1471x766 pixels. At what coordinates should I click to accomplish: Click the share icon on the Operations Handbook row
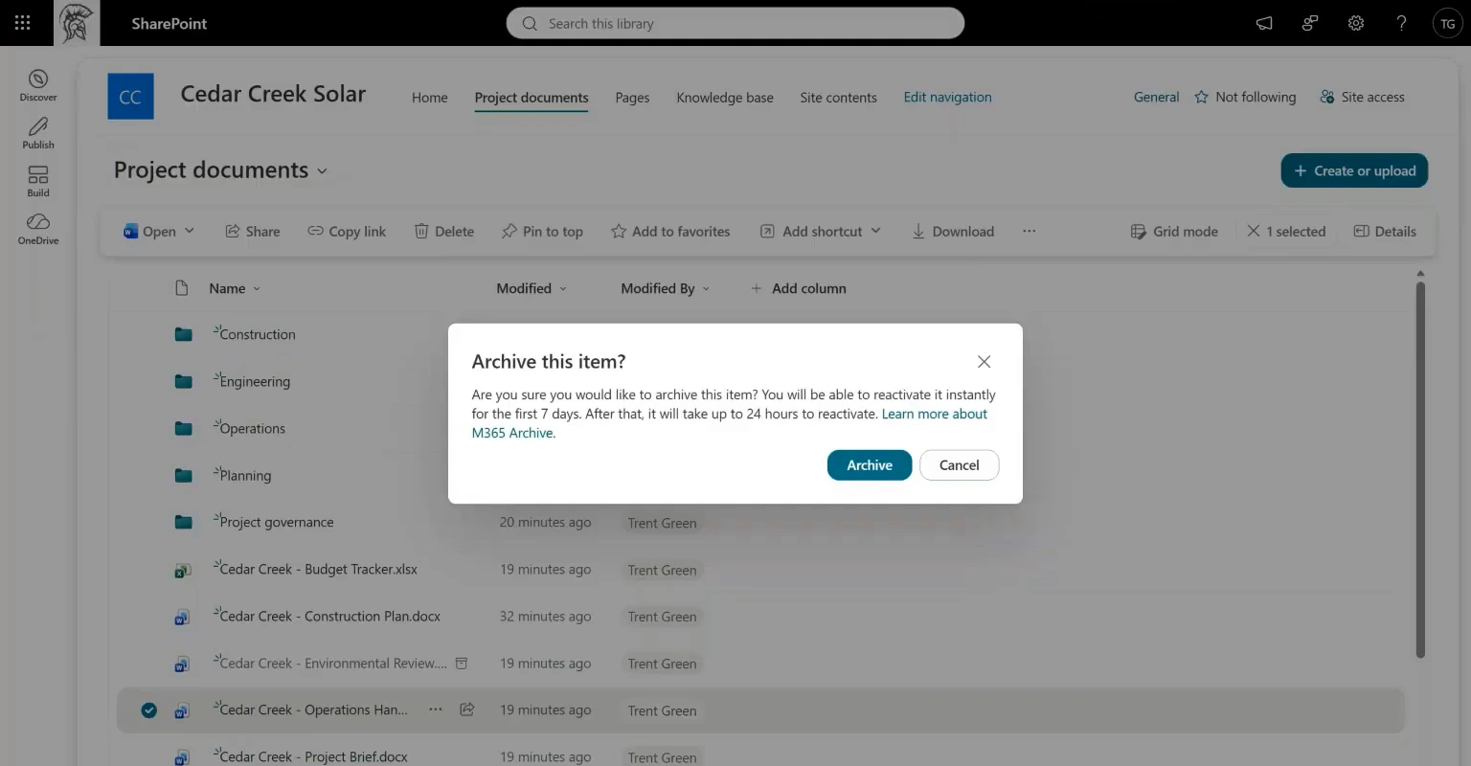467,710
